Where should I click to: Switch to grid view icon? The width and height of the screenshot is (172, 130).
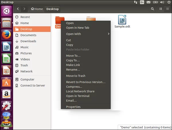coord(167,9)
